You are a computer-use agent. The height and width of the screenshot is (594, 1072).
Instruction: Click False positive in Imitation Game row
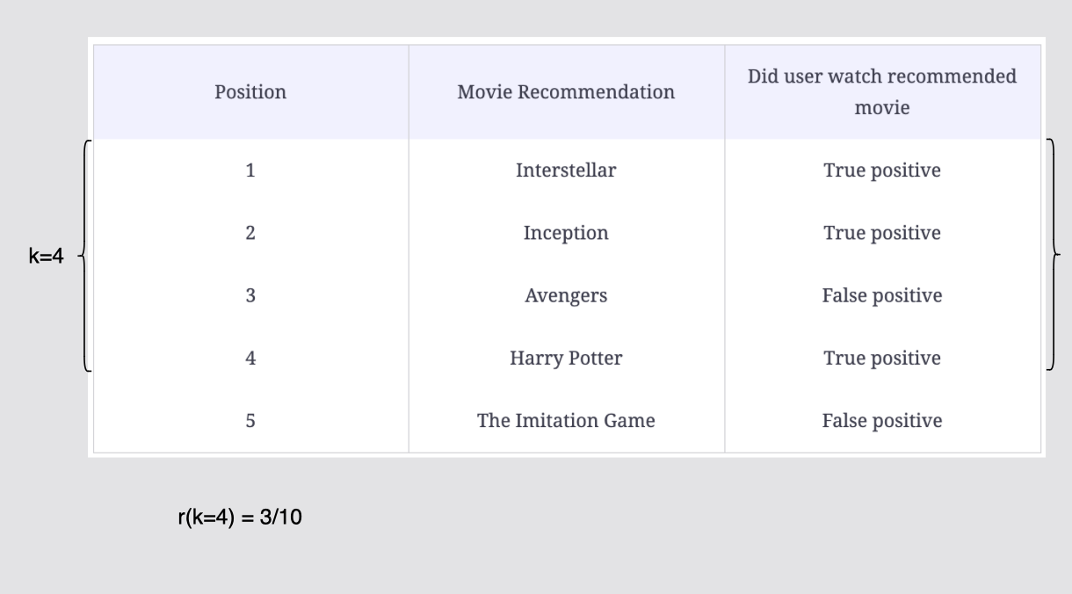click(x=881, y=421)
